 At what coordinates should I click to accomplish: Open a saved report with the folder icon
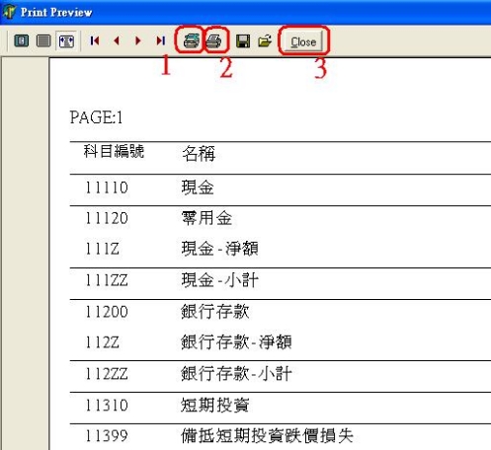(x=265, y=40)
